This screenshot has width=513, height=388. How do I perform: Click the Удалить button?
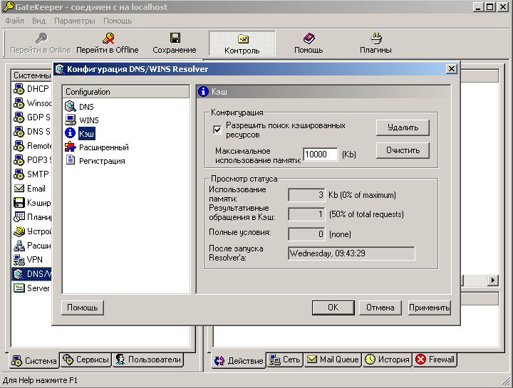coord(403,127)
